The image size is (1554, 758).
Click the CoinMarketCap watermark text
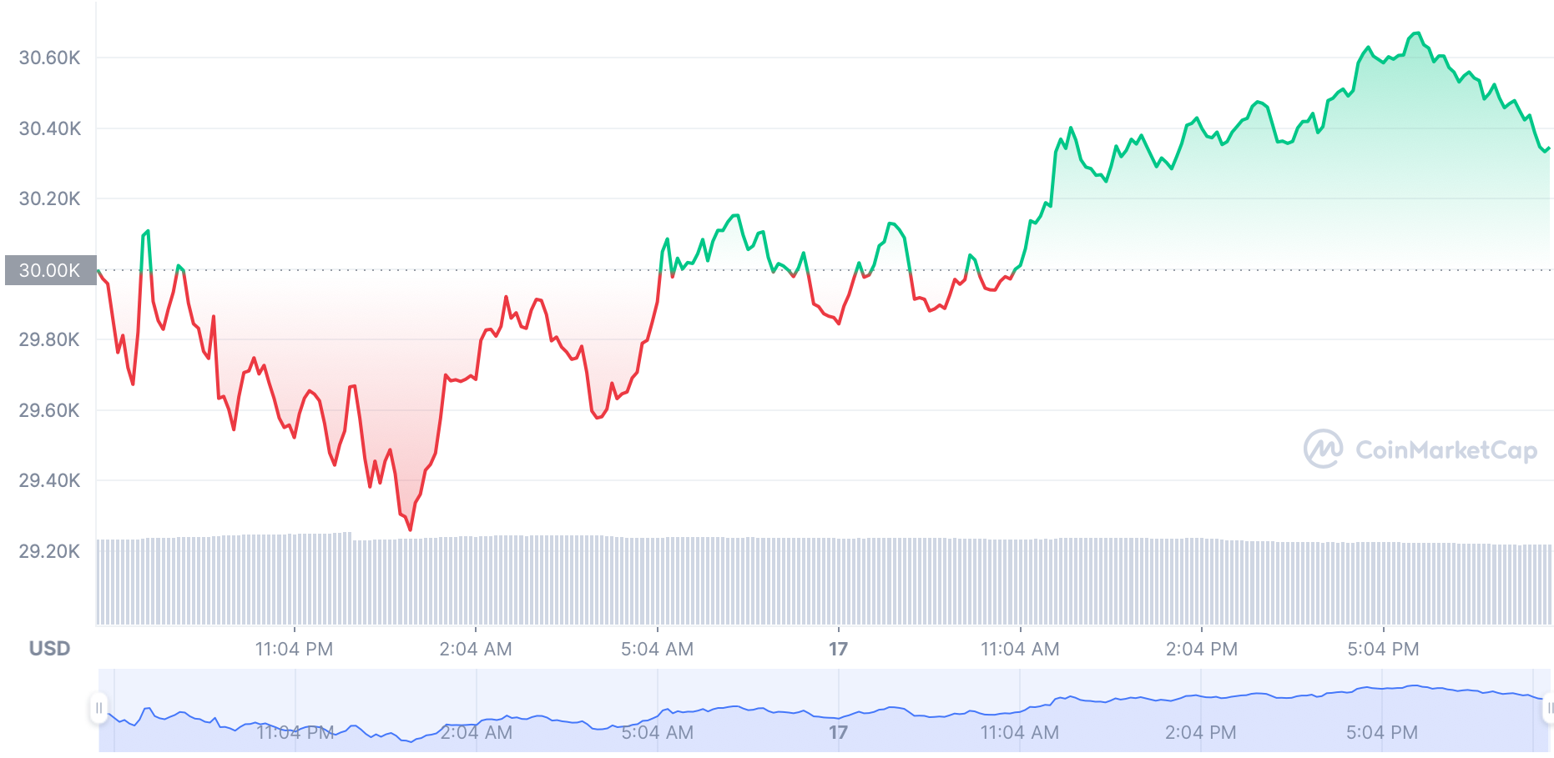[x=1446, y=450]
